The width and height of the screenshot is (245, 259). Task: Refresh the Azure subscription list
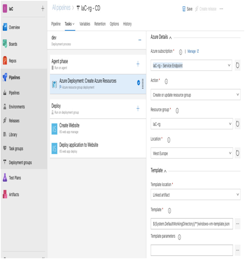tap(238, 65)
